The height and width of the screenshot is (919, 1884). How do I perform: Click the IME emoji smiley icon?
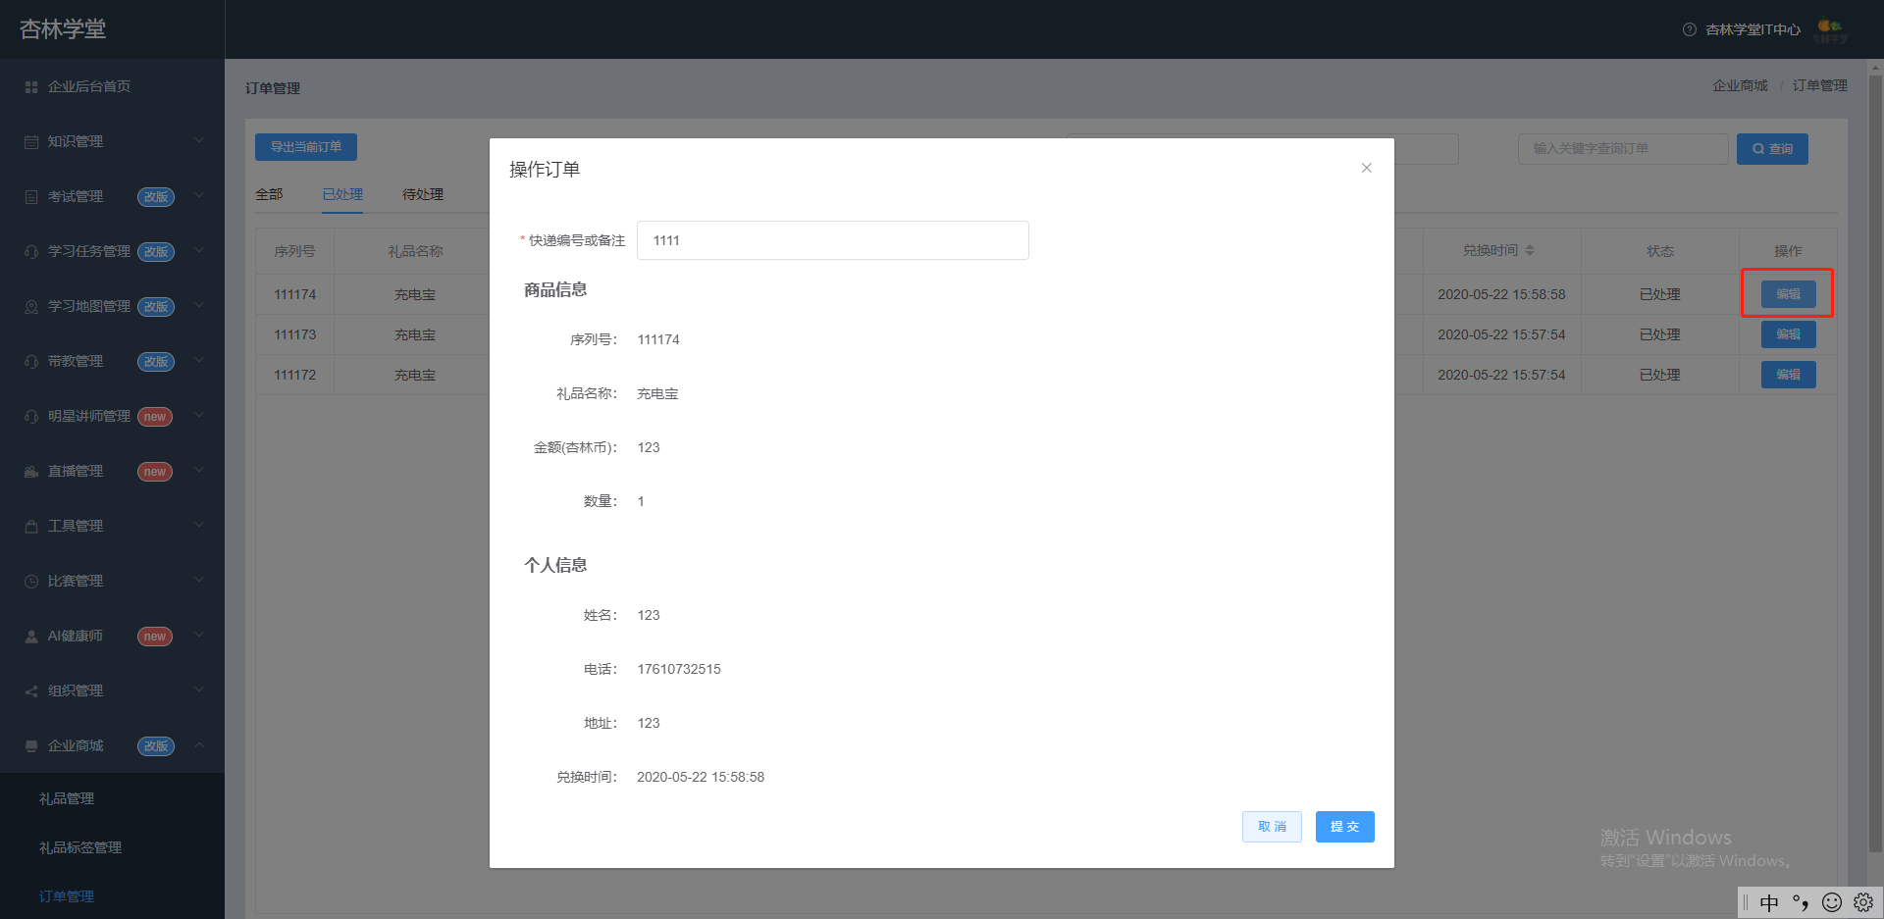pyautogui.click(x=1832, y=902)
